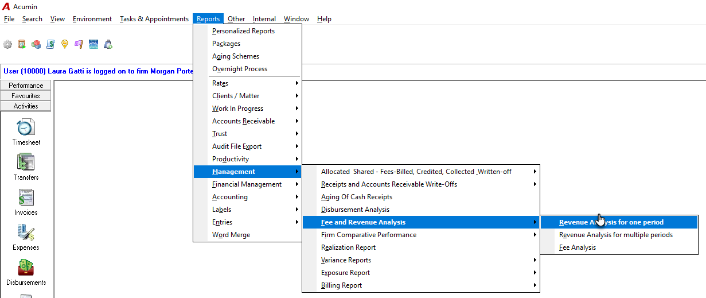Choose Packages from Reports menu
The image size is (706, 298).
tap(247, 44)
